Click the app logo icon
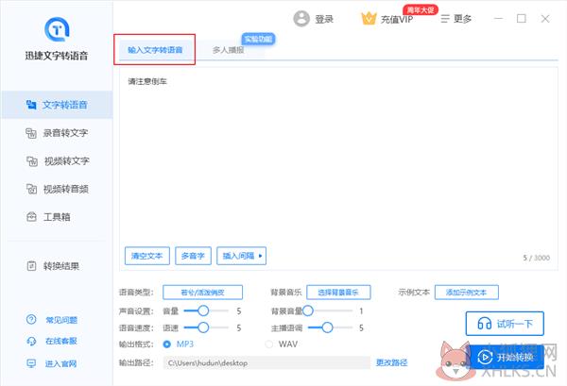 pos(57,29)
